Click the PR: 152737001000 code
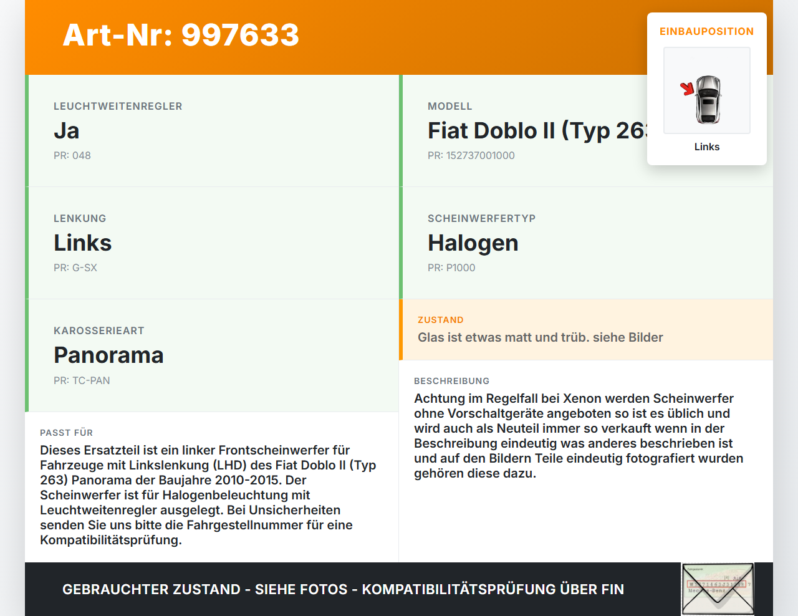Screen dimensions: 798x616 point(471,155)
